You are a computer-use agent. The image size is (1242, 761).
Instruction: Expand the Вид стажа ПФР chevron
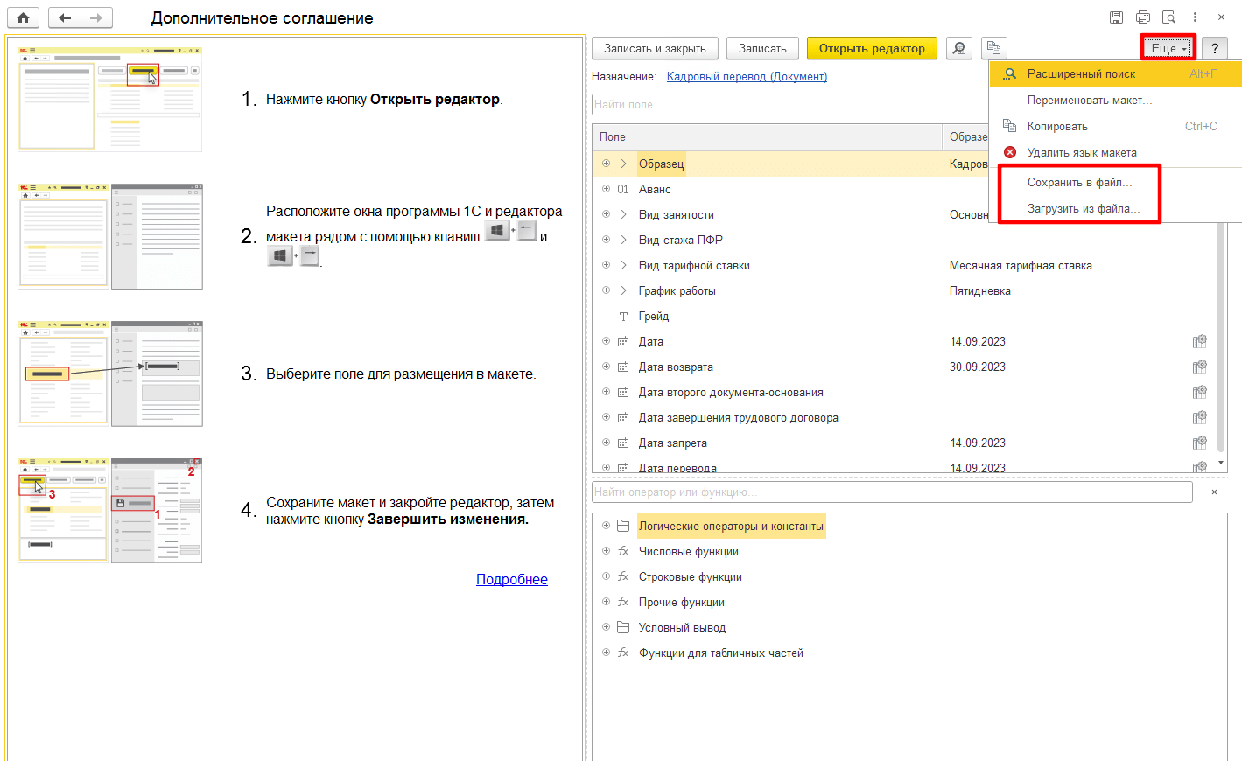coord(623,240)
